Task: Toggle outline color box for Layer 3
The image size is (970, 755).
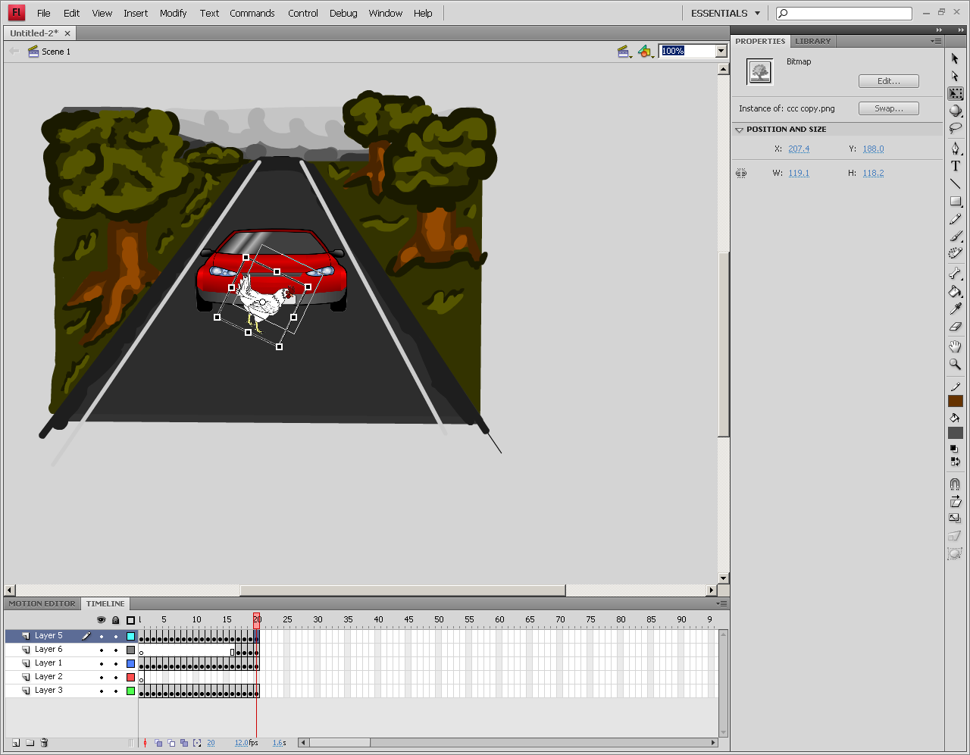Action: tap(130, 691)
